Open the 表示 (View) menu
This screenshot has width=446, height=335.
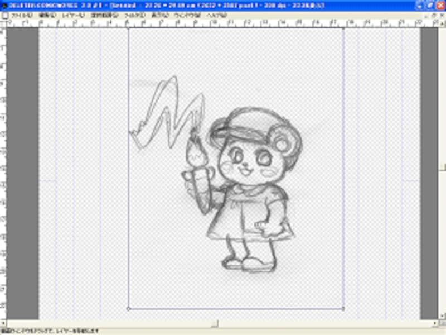pyautogui.click(x=160, y=15)
